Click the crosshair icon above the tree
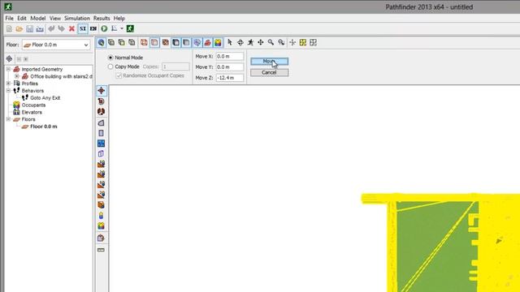This screenshot has width=520, height=292. click(9, 59)
